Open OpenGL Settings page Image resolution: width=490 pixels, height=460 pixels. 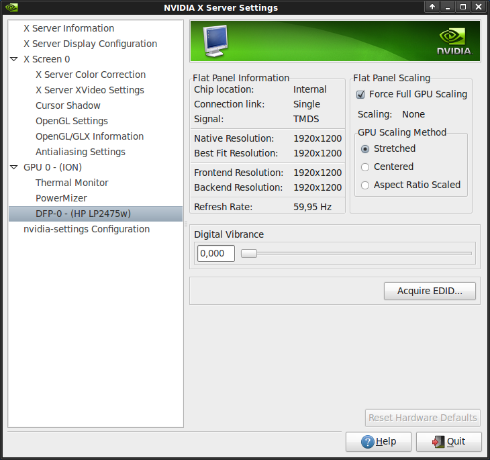point(72,121)
